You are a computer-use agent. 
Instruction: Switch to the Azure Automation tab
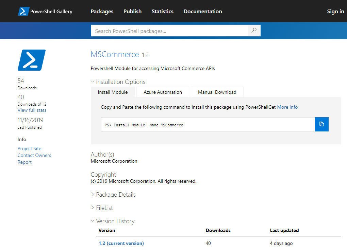[163, 92]
